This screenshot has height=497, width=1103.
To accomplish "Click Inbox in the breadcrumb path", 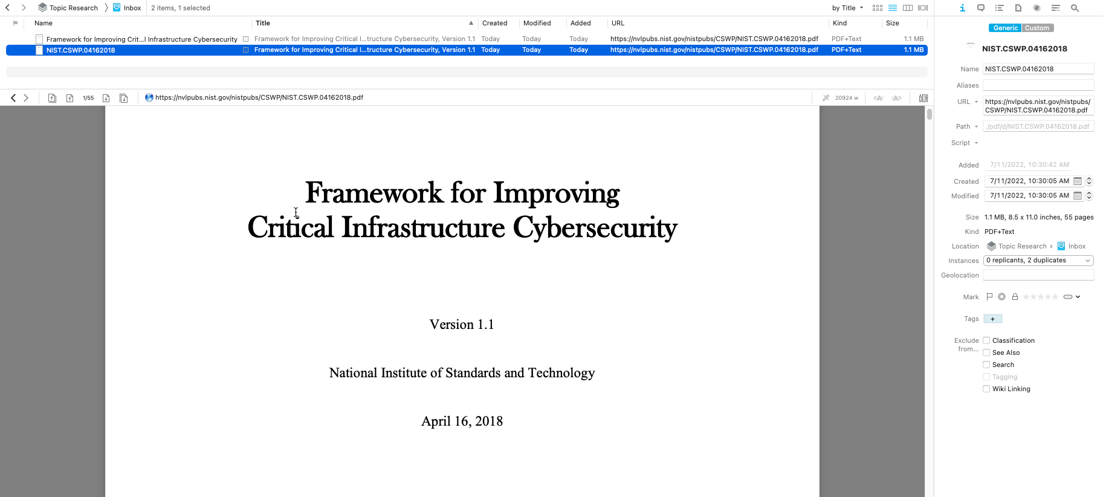I will point(127,8).
